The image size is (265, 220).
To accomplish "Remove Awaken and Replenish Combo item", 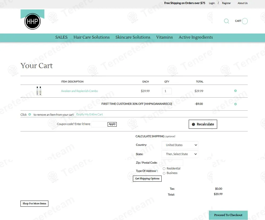I will (x=235, y=91).
